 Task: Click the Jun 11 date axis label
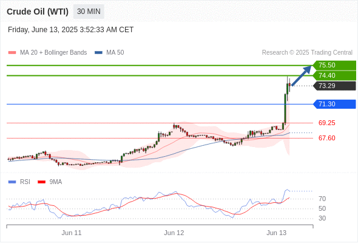[72, 233]
